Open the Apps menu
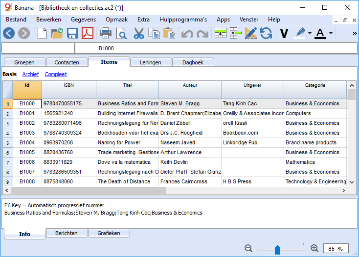 coord(223,20)
